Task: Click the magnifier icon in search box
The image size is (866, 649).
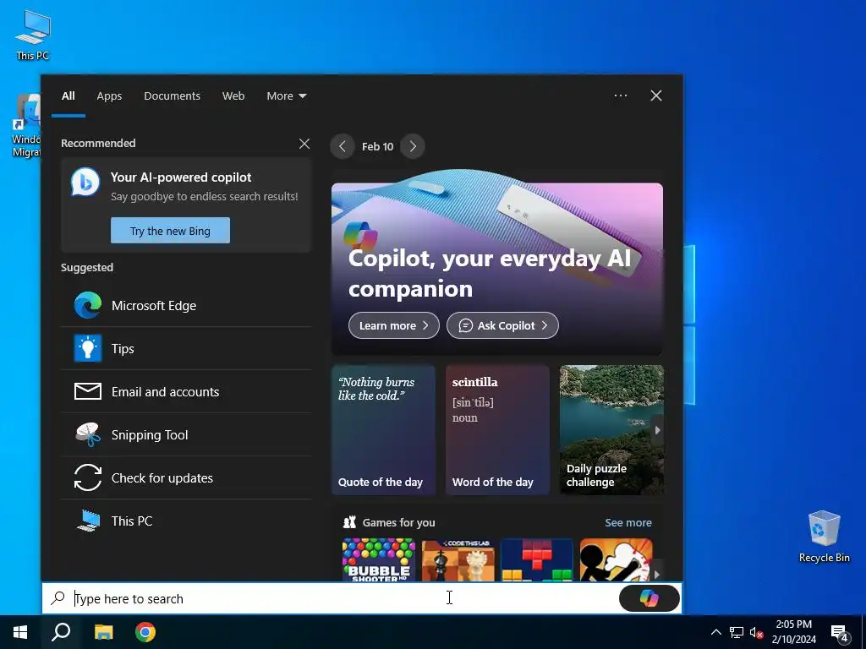Action: (58, 597)
